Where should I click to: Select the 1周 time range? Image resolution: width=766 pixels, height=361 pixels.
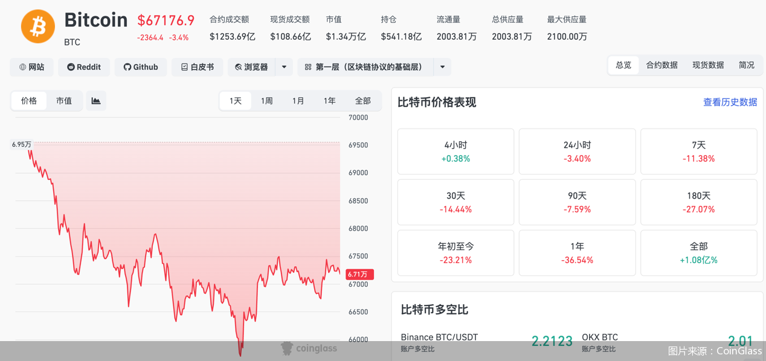coord(267,101)
